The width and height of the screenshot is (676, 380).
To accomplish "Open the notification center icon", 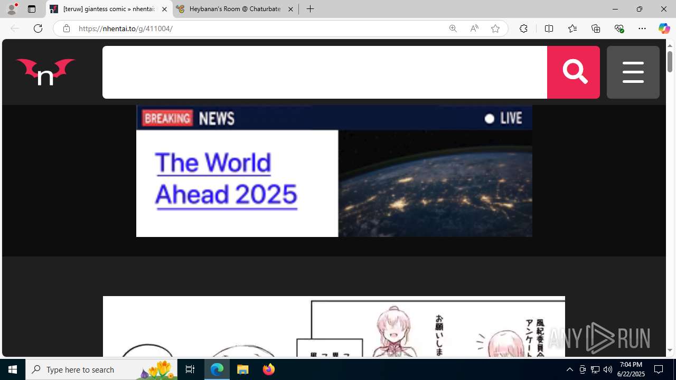I will pyautogui.click(x=659, y=369).
